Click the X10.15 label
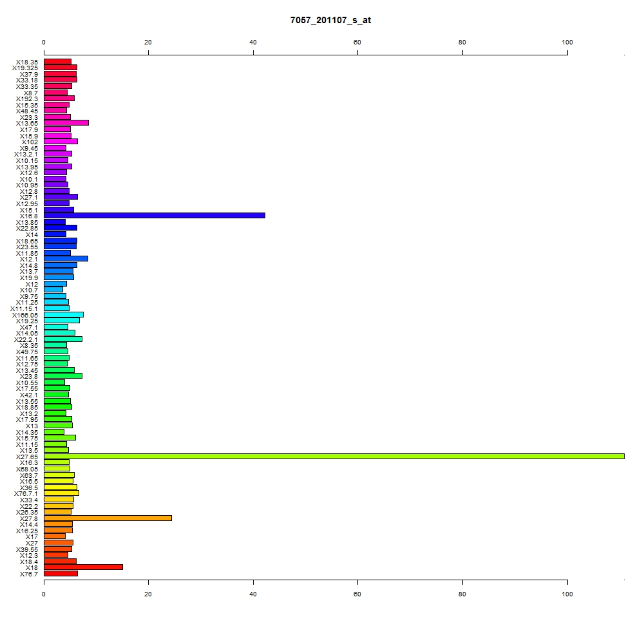 26,160
